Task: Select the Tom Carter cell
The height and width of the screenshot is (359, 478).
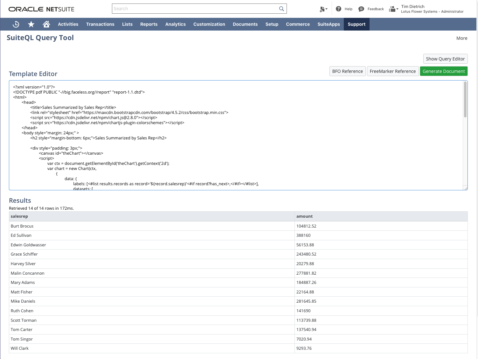Action: tap(152, 330)
